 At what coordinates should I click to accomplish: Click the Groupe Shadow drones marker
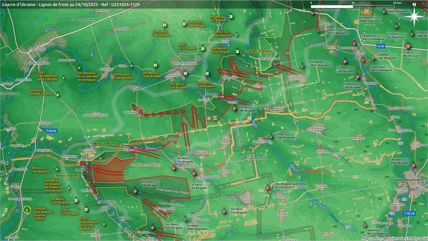pos(58,95)
